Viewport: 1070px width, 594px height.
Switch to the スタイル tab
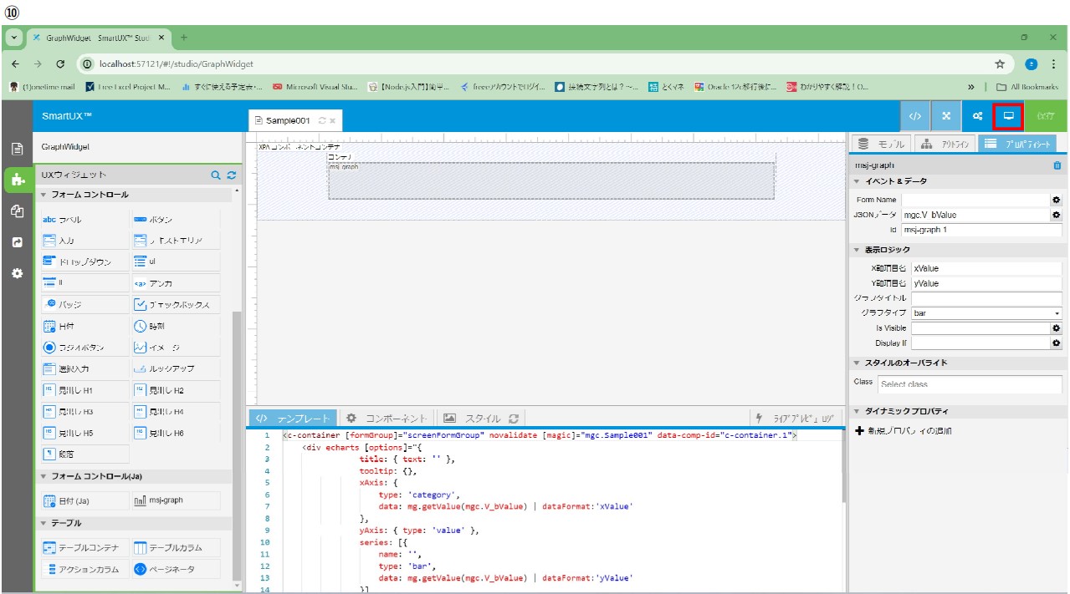tap(480, 419)
